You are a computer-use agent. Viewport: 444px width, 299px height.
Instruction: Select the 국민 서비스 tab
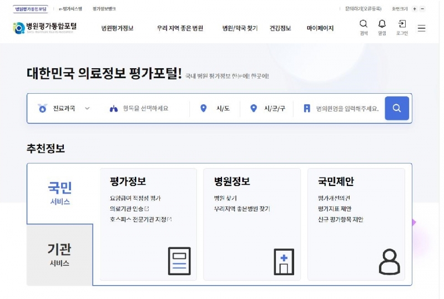60,193
